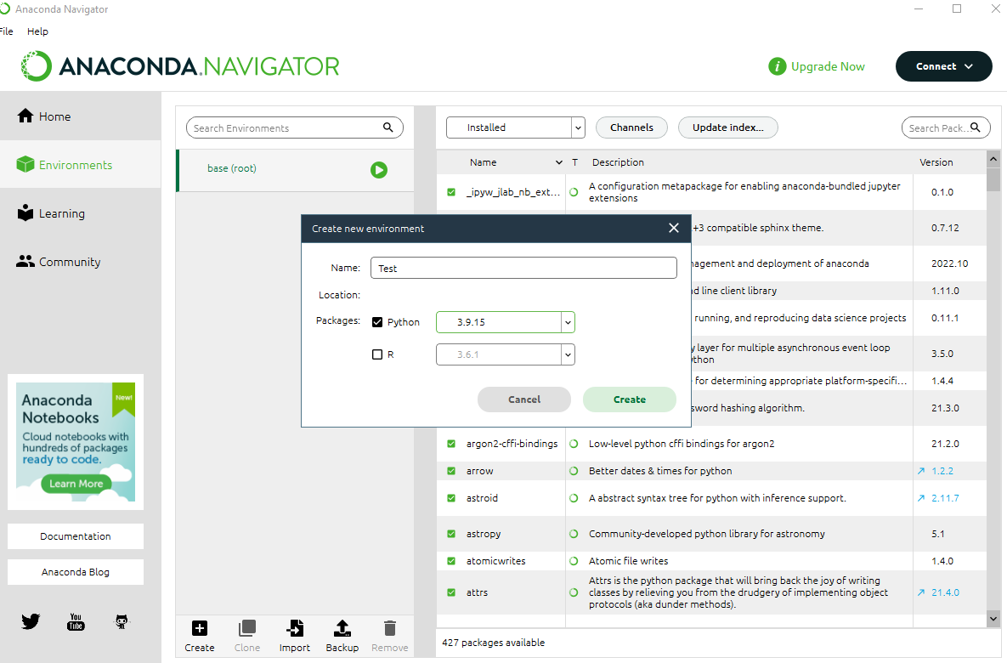Click the Description column header

pyautogui.click(x=618, y=162)
